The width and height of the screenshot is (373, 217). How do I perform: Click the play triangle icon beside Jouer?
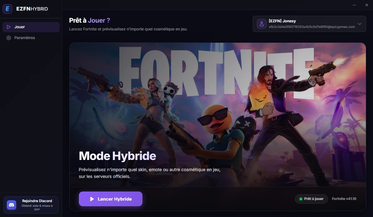click(9, 27)
